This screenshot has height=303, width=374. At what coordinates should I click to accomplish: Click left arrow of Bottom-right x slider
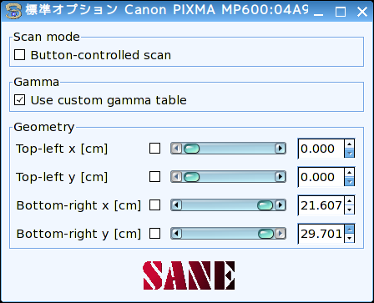click(176, 205)
